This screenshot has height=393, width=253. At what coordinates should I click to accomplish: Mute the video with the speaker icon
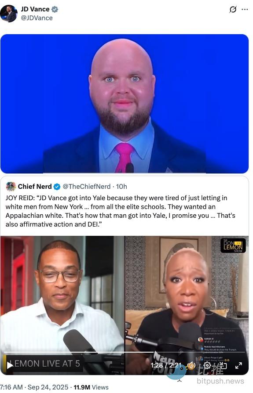192,365
